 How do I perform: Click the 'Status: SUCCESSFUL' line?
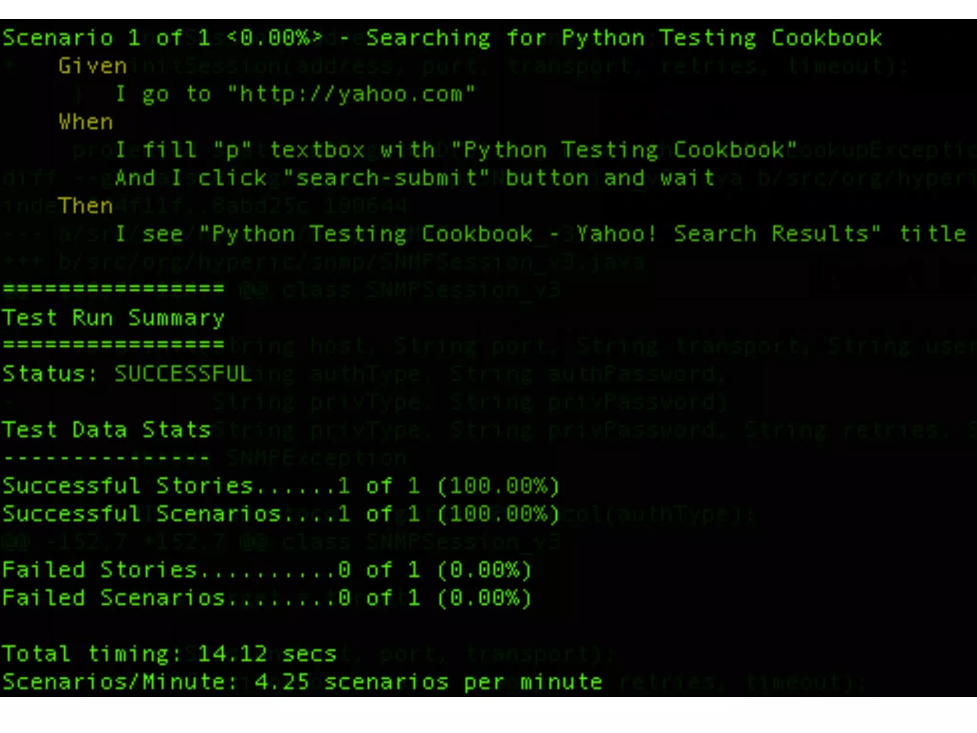pos(127,374)
